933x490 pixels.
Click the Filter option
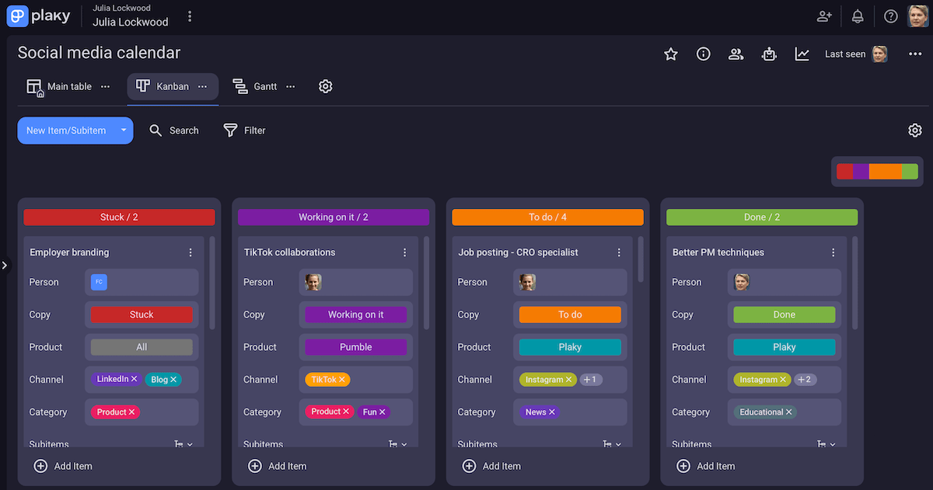pyautogui.click(x=244, y=130)
